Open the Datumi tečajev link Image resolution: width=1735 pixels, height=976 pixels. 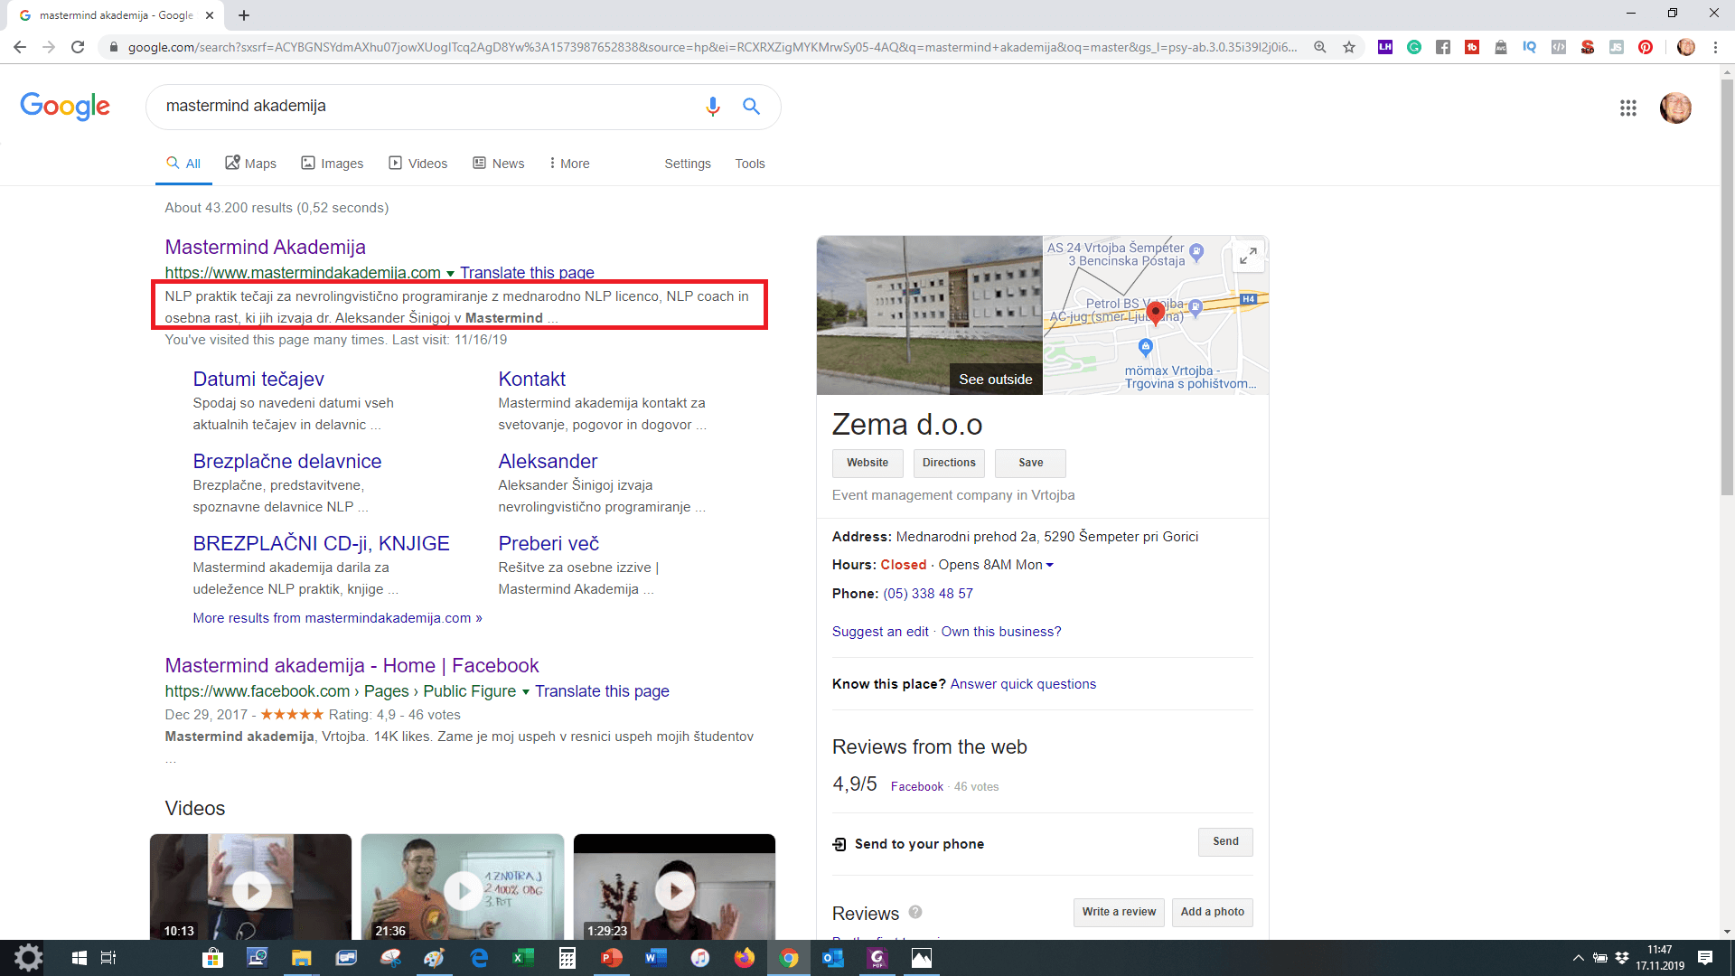pos(258,379)
